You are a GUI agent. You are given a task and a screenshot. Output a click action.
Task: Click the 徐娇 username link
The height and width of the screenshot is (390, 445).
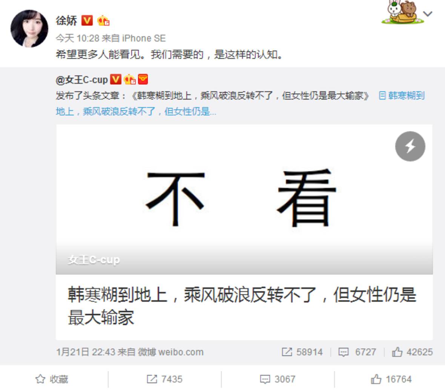66,21
